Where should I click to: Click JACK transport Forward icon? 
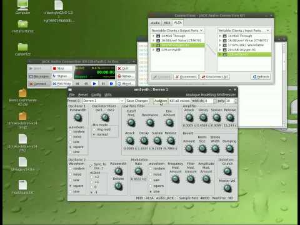(x=111, y=84)
